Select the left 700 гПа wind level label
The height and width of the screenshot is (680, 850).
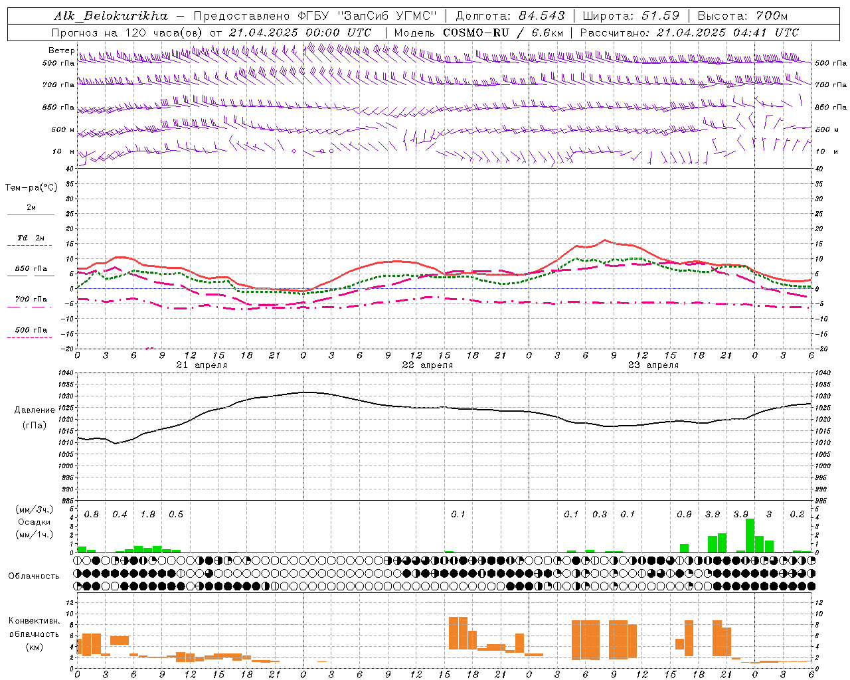58,85
